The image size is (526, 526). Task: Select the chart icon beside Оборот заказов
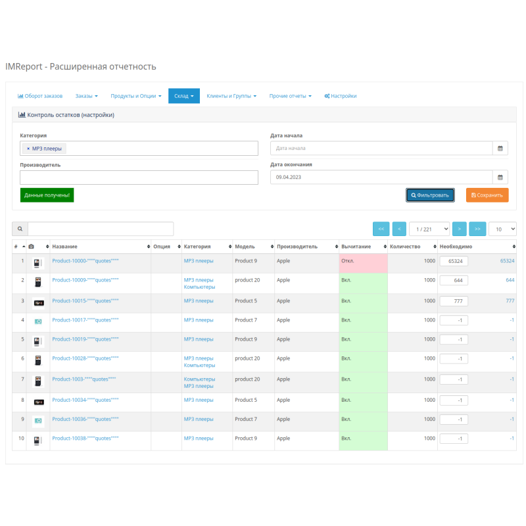click(20, 96)
